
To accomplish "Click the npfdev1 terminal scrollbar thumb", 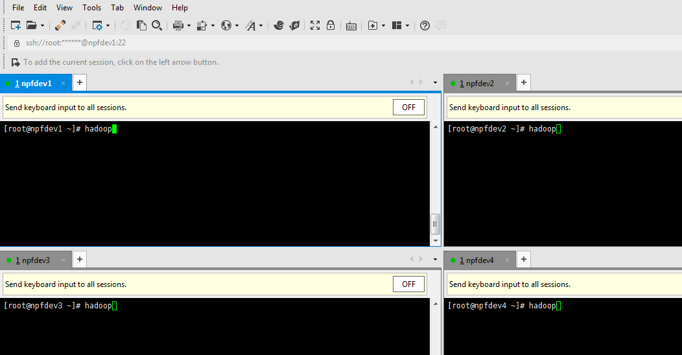I will click(435, 223).
